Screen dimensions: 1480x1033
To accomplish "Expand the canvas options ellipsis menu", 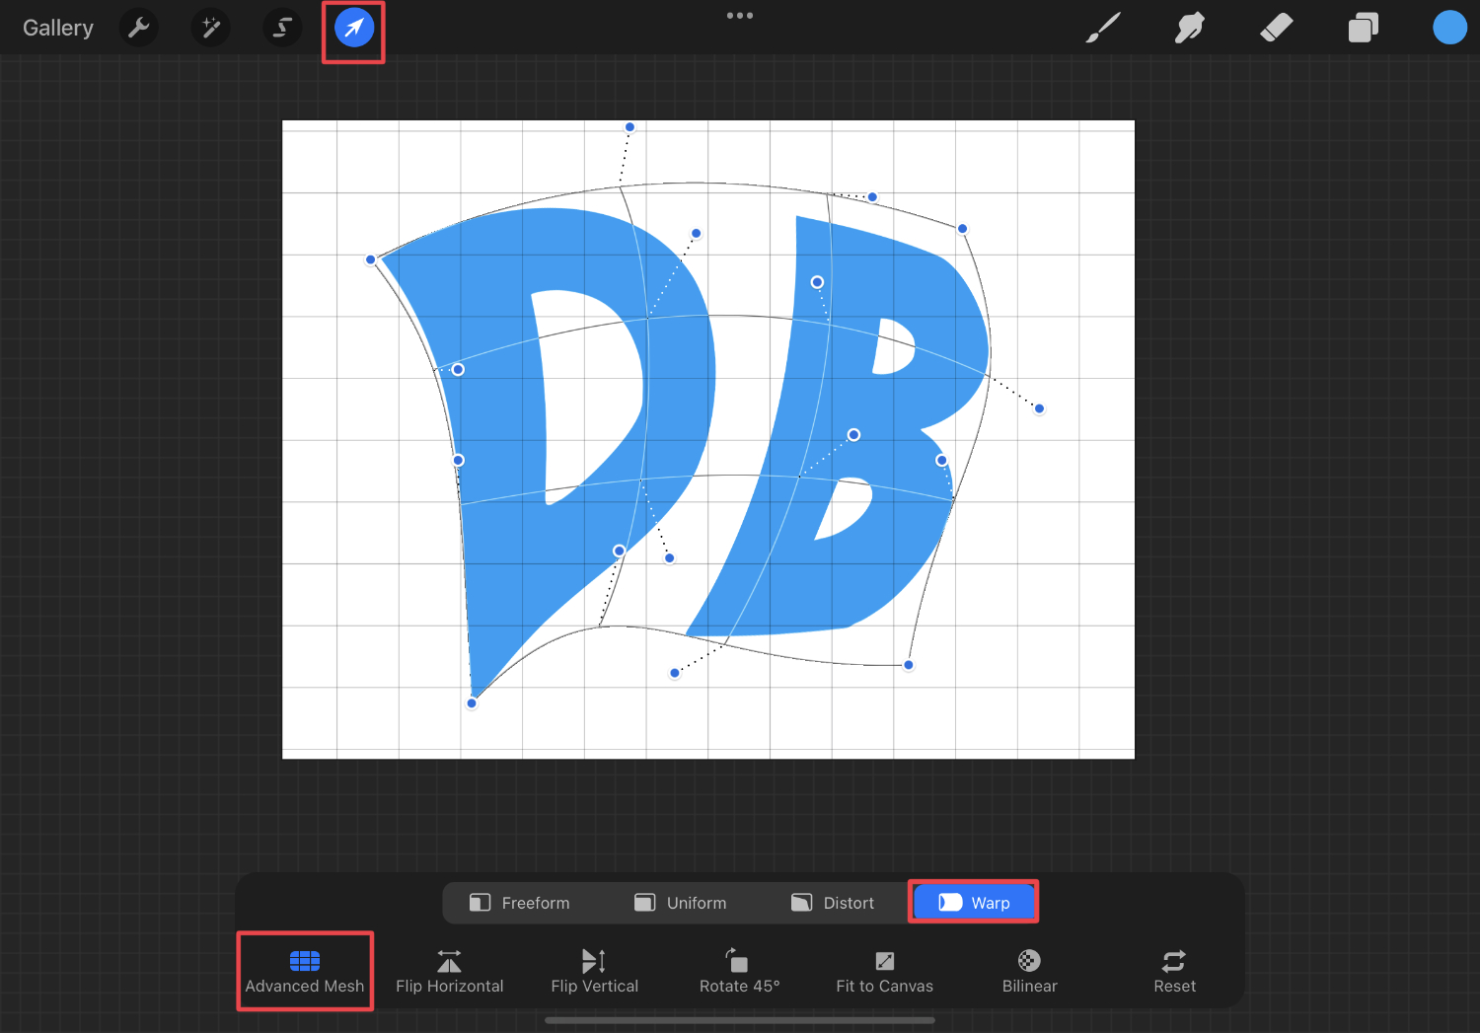I will 740,15.
